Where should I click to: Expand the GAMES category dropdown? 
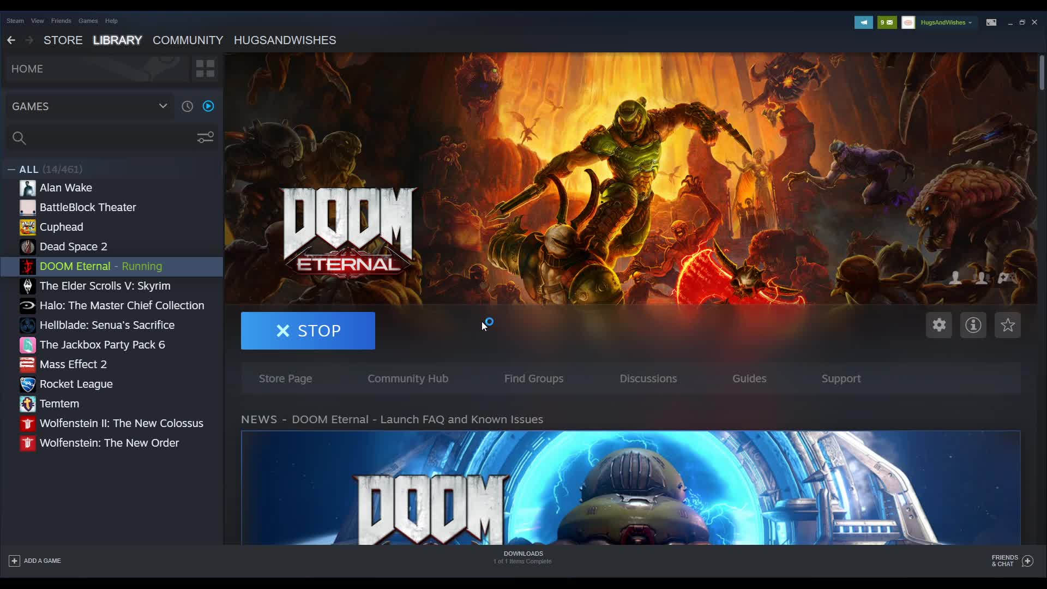(x=163, y=106)
